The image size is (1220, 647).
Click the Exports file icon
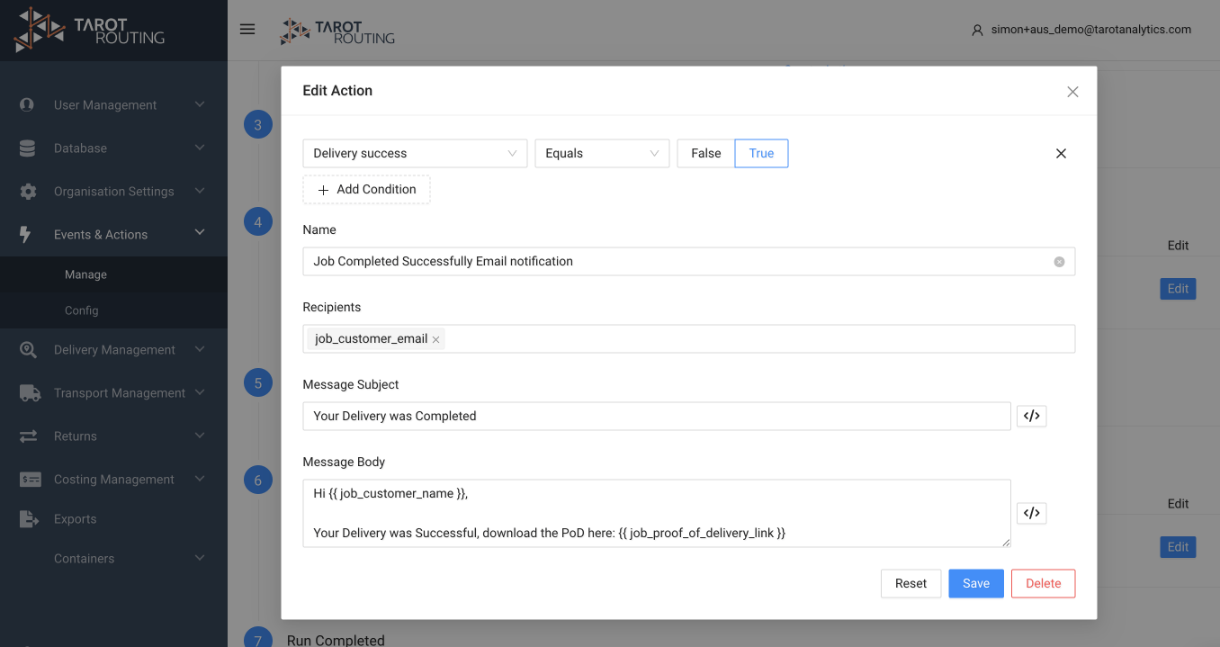pos(29,518)
